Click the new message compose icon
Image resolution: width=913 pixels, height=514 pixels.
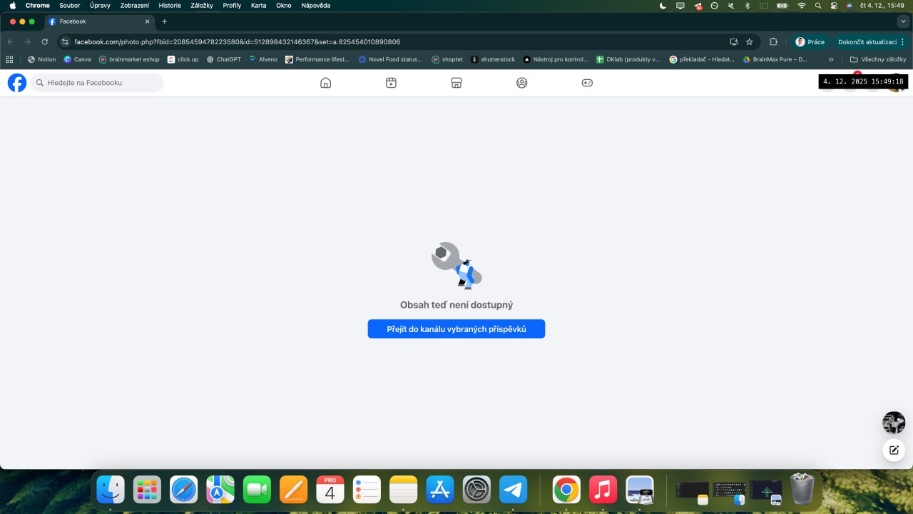click(x=894, y=450)
